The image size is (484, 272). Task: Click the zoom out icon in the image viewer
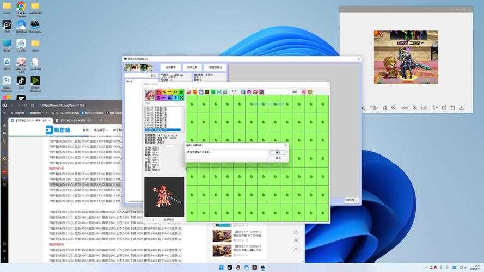click(394, 108)
